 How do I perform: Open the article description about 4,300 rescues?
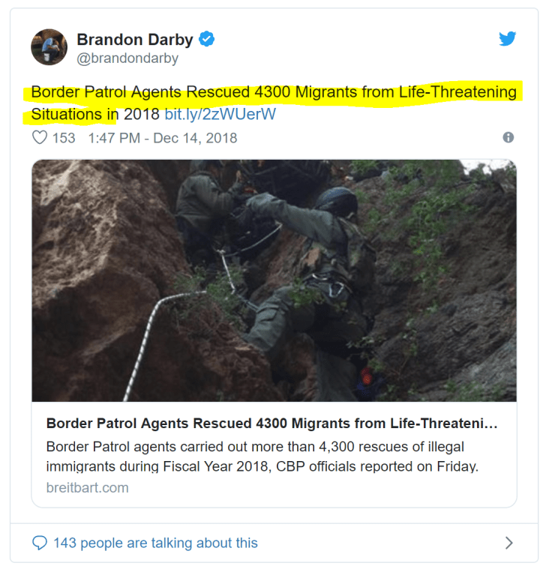pos(262,457)
